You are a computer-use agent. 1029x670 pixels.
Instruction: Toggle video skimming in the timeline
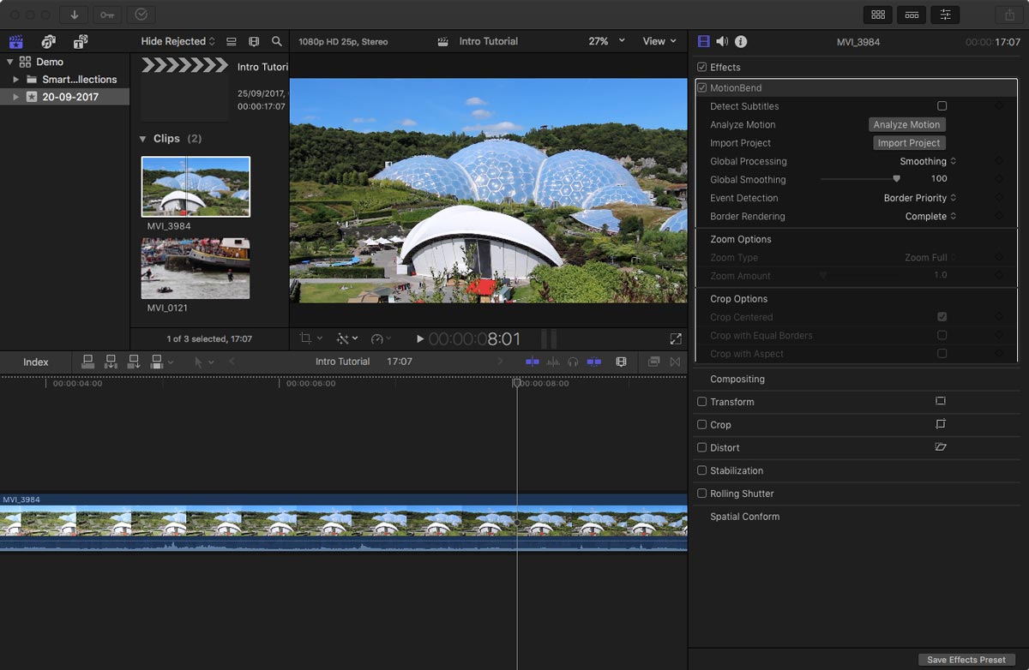(x=533, y=362)
